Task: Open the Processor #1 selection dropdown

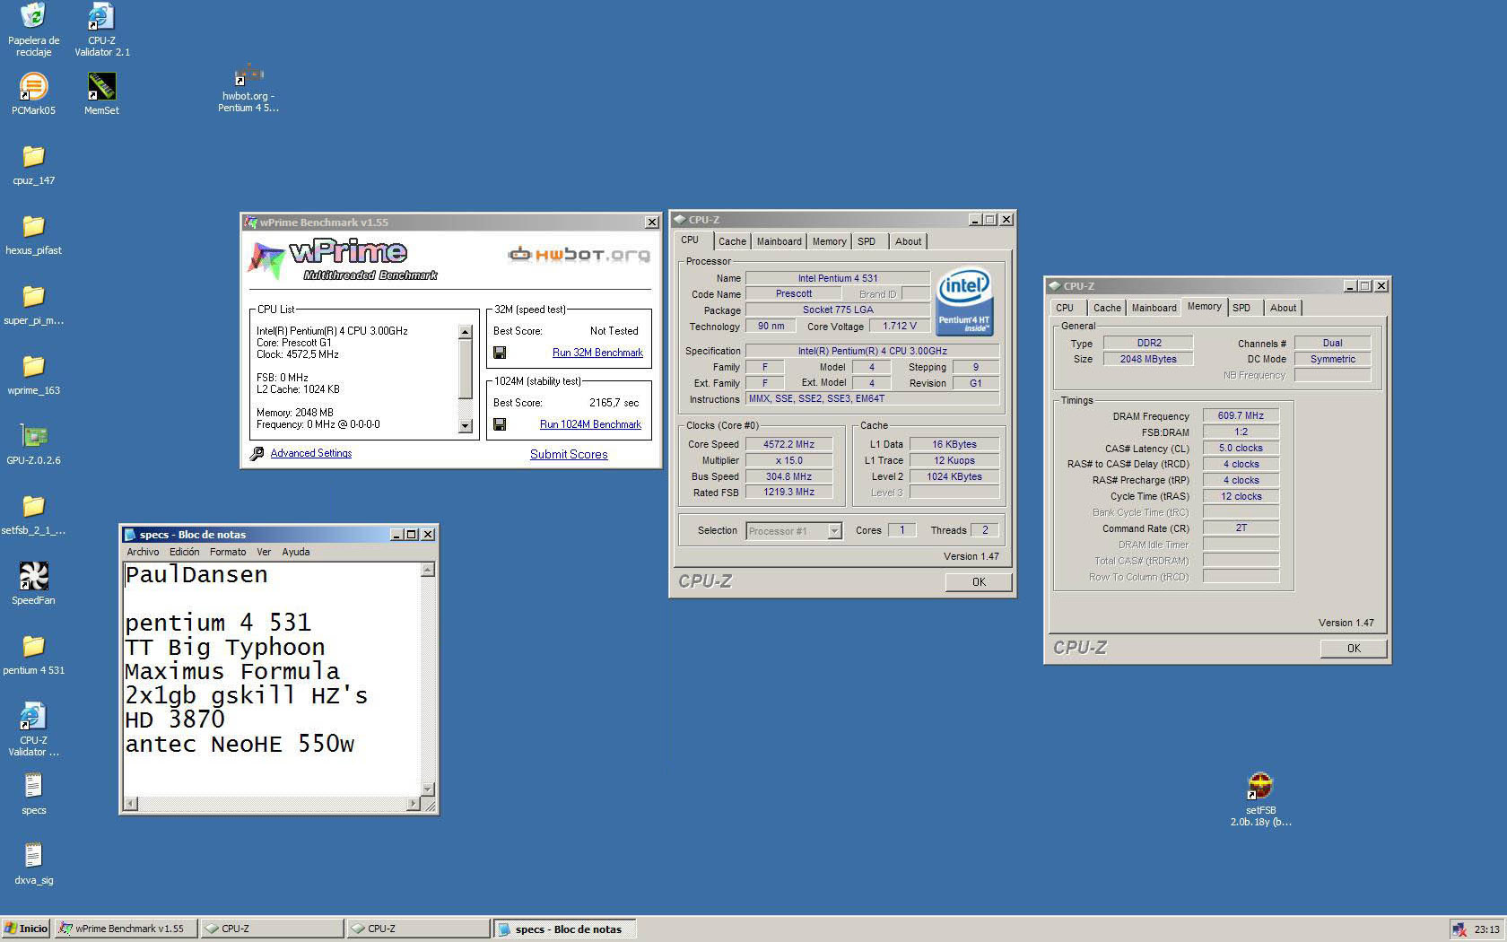Action: 794,531
